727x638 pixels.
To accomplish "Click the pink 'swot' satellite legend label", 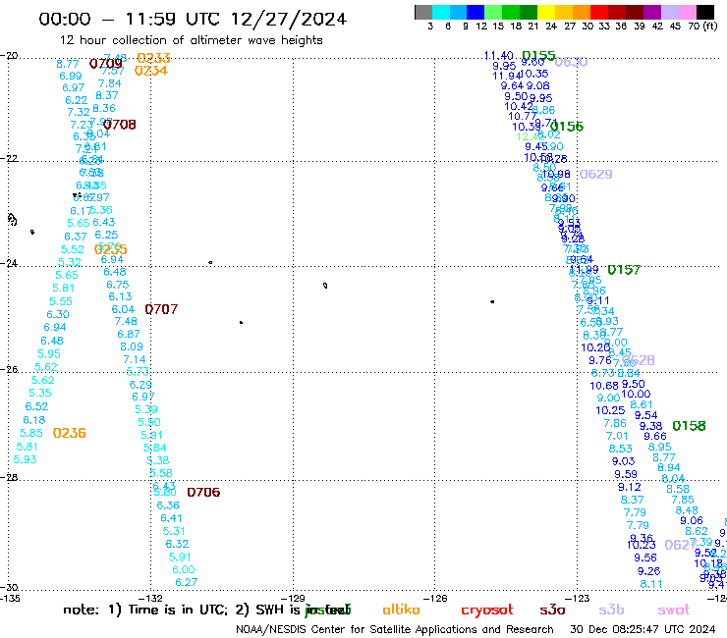I will 674,610.
